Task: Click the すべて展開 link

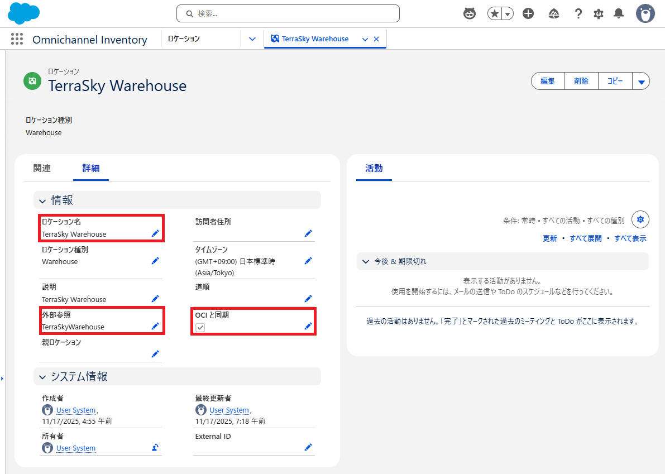Action: [586, 238]
